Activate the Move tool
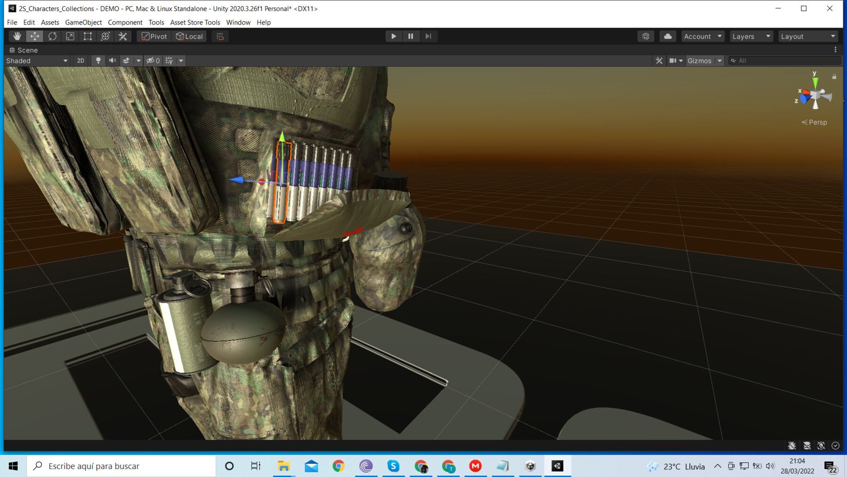This screenshot has height=477, width=847. [x=35, y=36]
